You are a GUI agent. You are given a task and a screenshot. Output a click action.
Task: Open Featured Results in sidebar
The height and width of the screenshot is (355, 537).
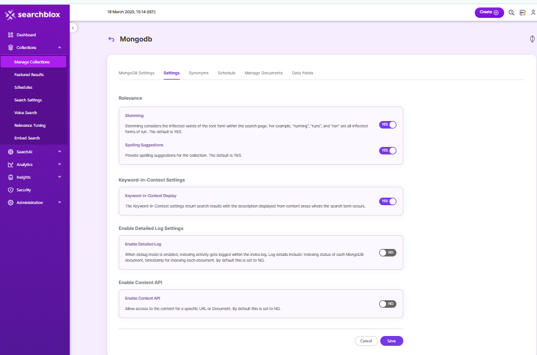pos(29,75)
